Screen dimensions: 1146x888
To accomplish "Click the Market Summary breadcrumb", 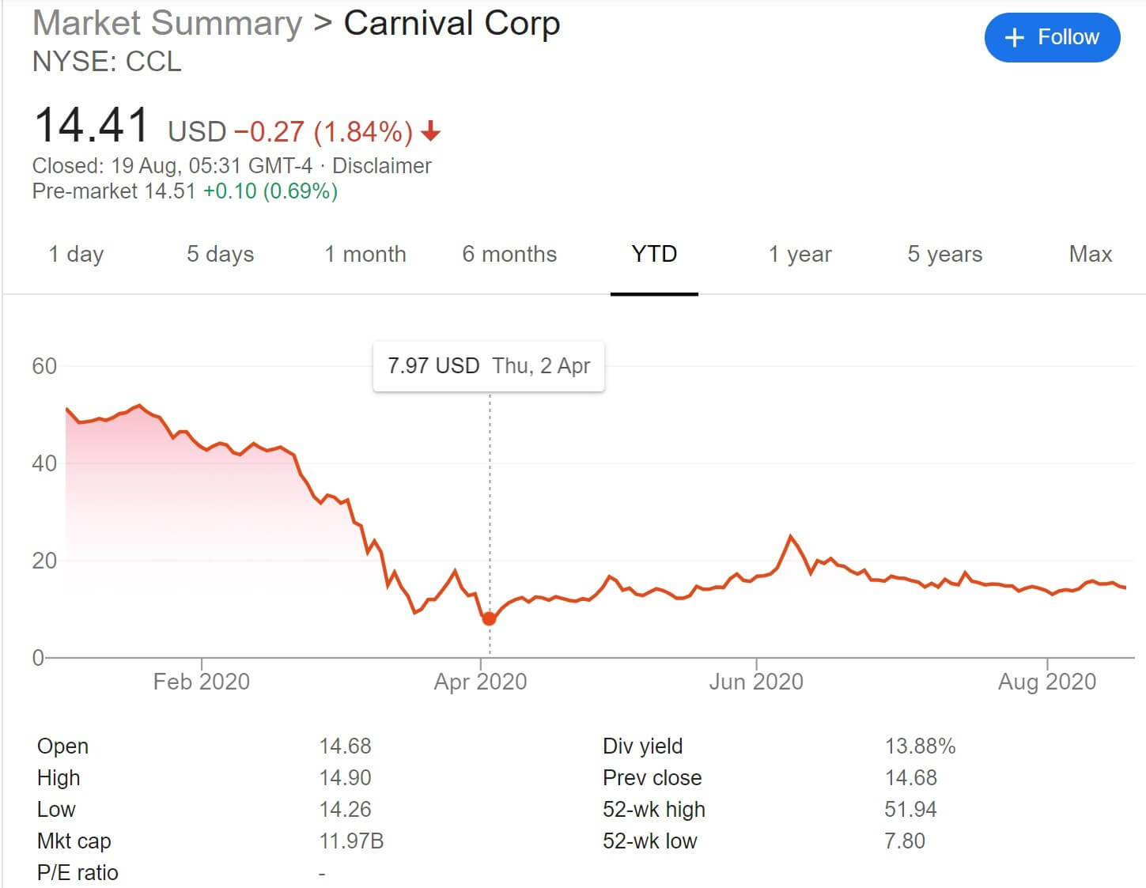I will click(167, 23).
